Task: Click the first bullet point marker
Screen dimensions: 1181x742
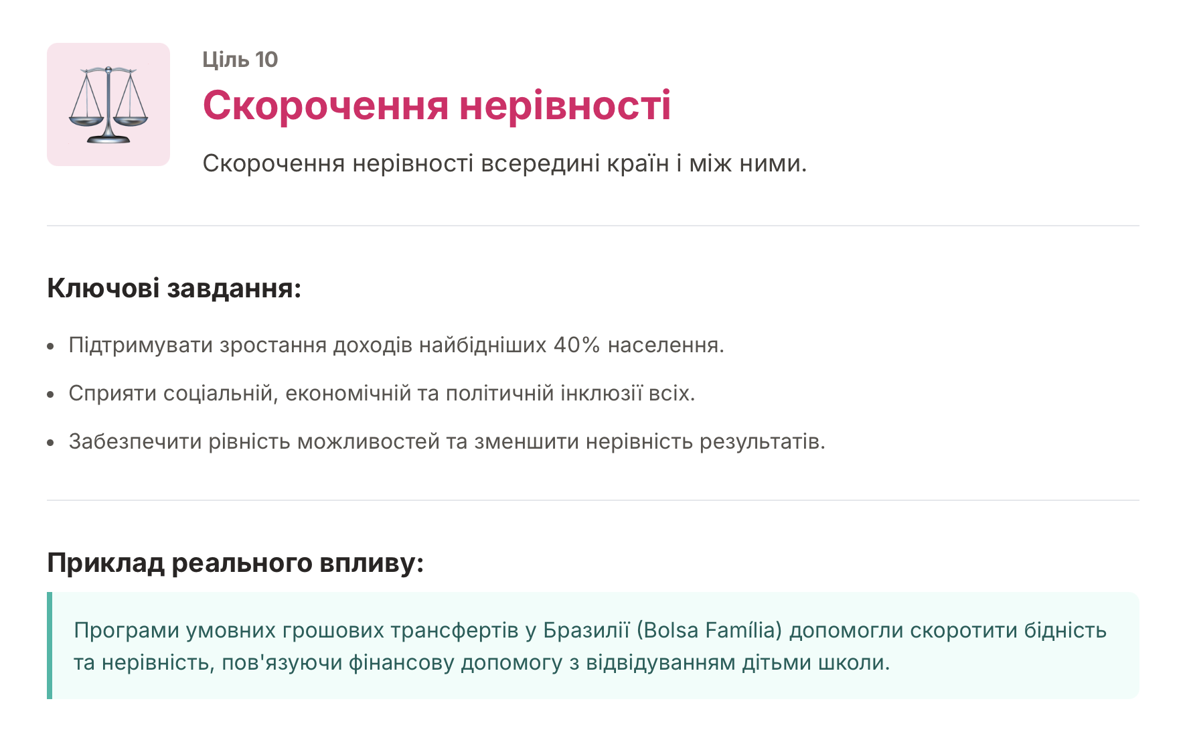Action: click(x=51, y=347)
